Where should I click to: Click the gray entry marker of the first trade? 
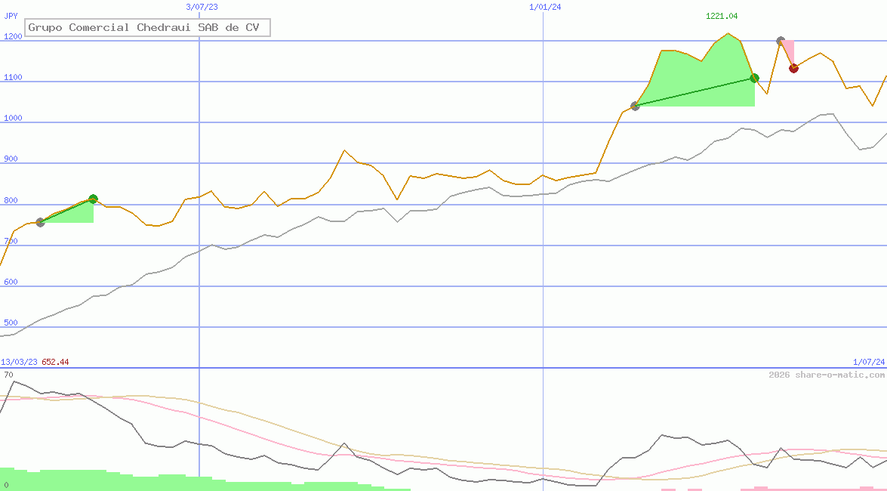click(40, 222)
